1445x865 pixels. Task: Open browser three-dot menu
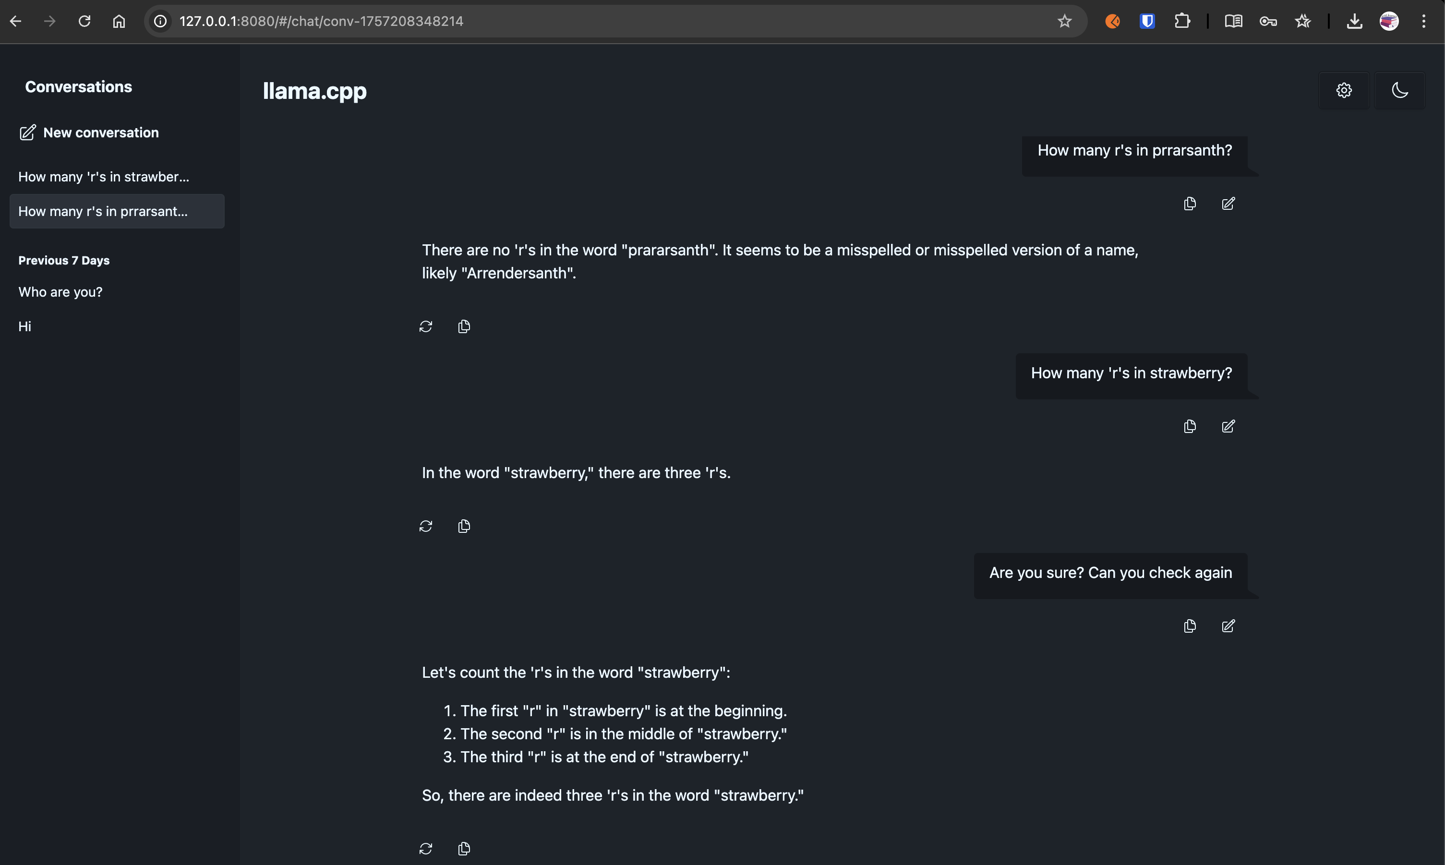pyautogui.click(x=1423, y=22)
